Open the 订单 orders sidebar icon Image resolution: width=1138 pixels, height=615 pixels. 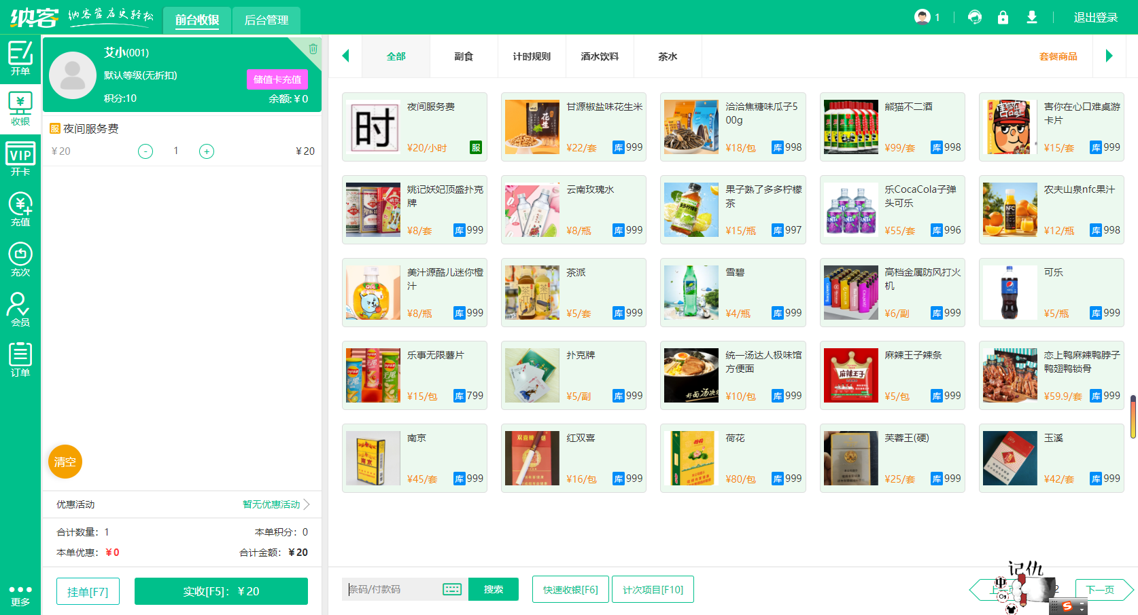(x=20, y=360)
